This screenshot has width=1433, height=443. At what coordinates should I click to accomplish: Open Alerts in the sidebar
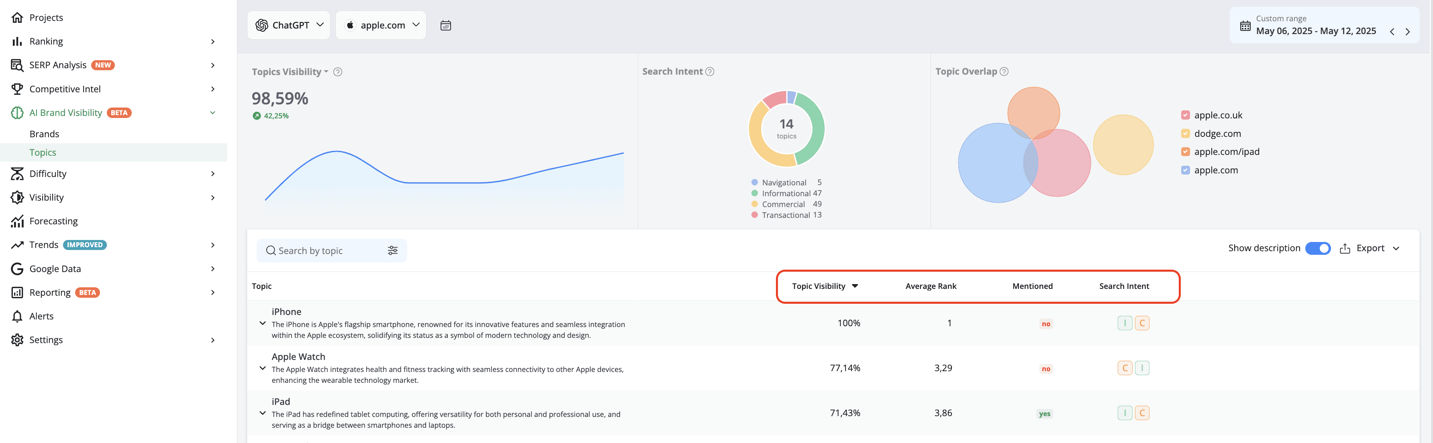click(x=41, y=316)
